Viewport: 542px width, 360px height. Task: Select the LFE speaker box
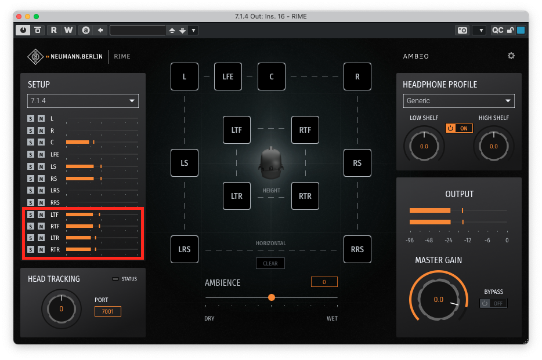(x=228, y=77)
